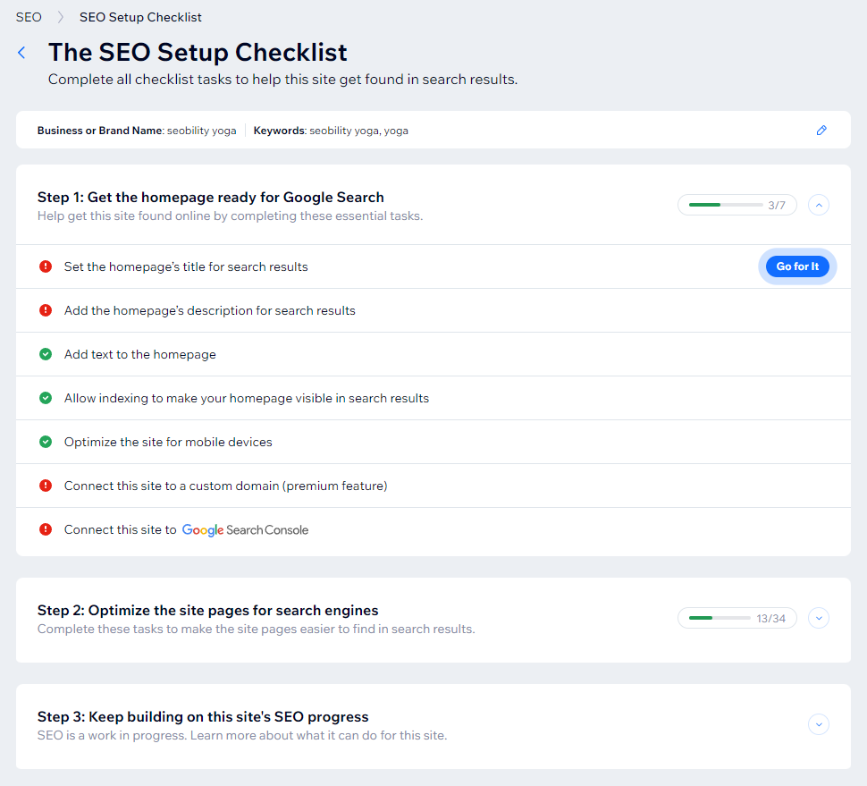867x786 pixels.
Task: Select the SEO Setup Checklist breadcrumb
Action: tap(140, 16)
